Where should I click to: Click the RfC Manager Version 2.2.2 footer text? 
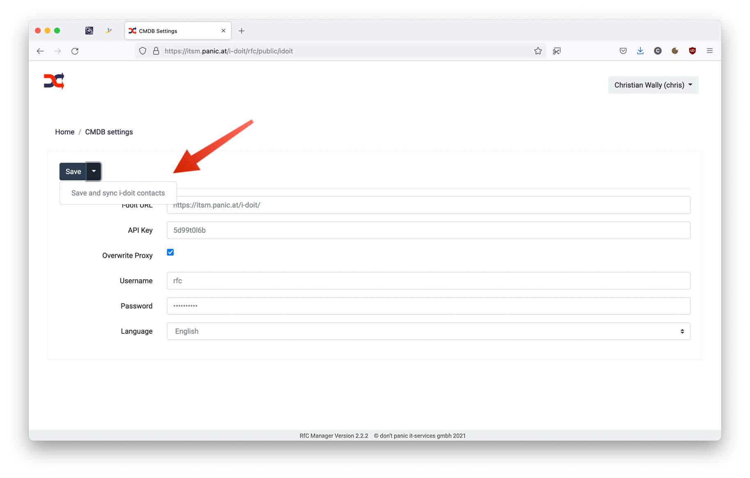[x=334, y=436]
